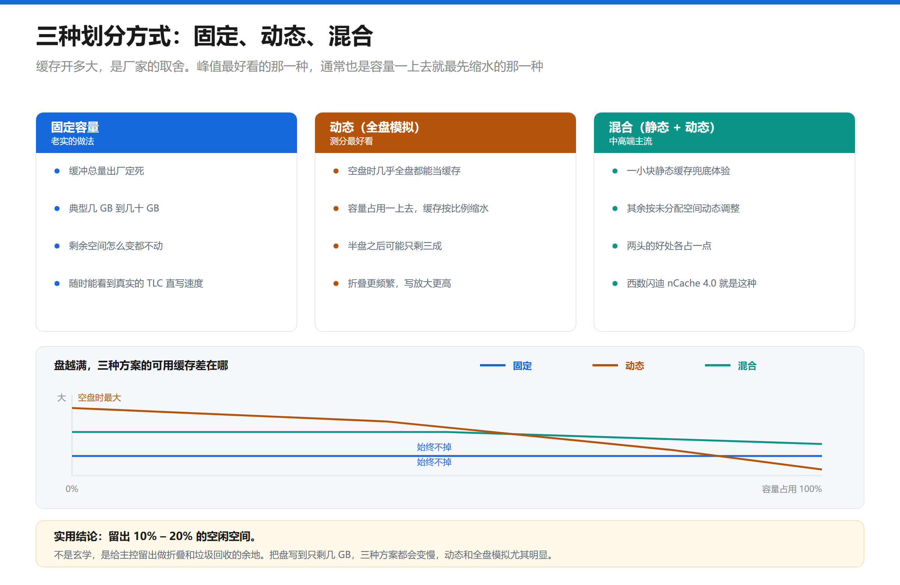Click the 始终不掉 label above the blue line
Image resolution: width=900 pixels, height=585 pixels.
[x=434, y=447]
